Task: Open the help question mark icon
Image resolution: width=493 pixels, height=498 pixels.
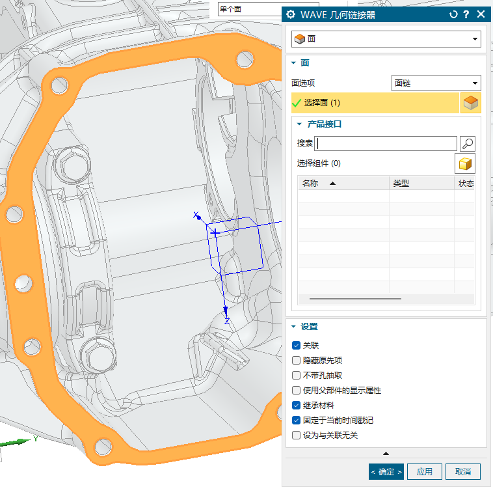Action: [466, 15]
